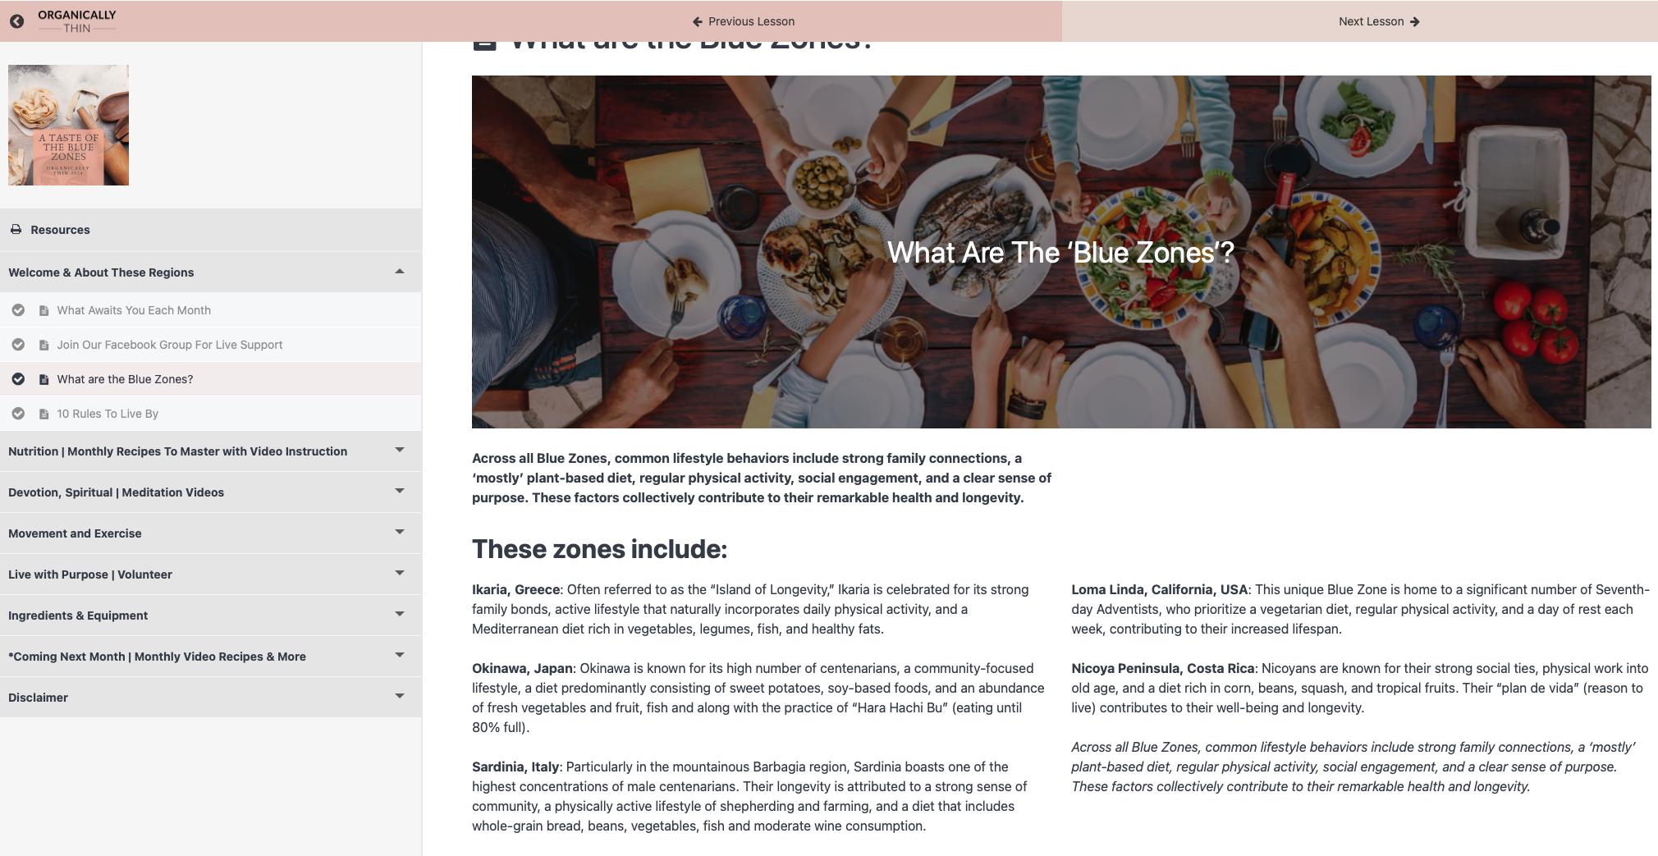
Task: Click the printer icon beside Resources
Action: [16, 230]
